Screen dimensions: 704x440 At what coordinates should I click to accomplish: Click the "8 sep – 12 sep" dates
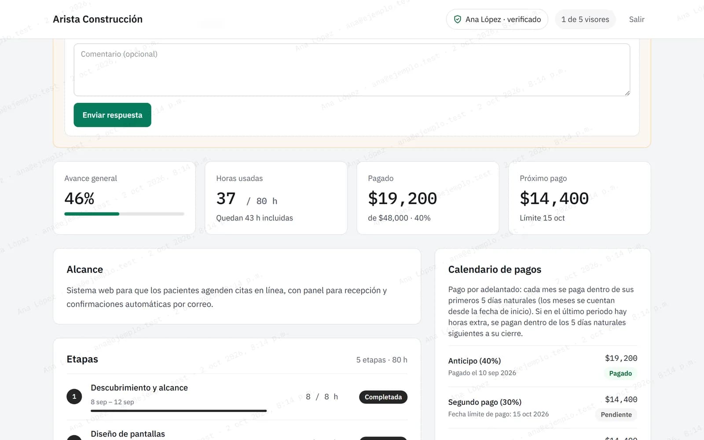tap(112, 402)
